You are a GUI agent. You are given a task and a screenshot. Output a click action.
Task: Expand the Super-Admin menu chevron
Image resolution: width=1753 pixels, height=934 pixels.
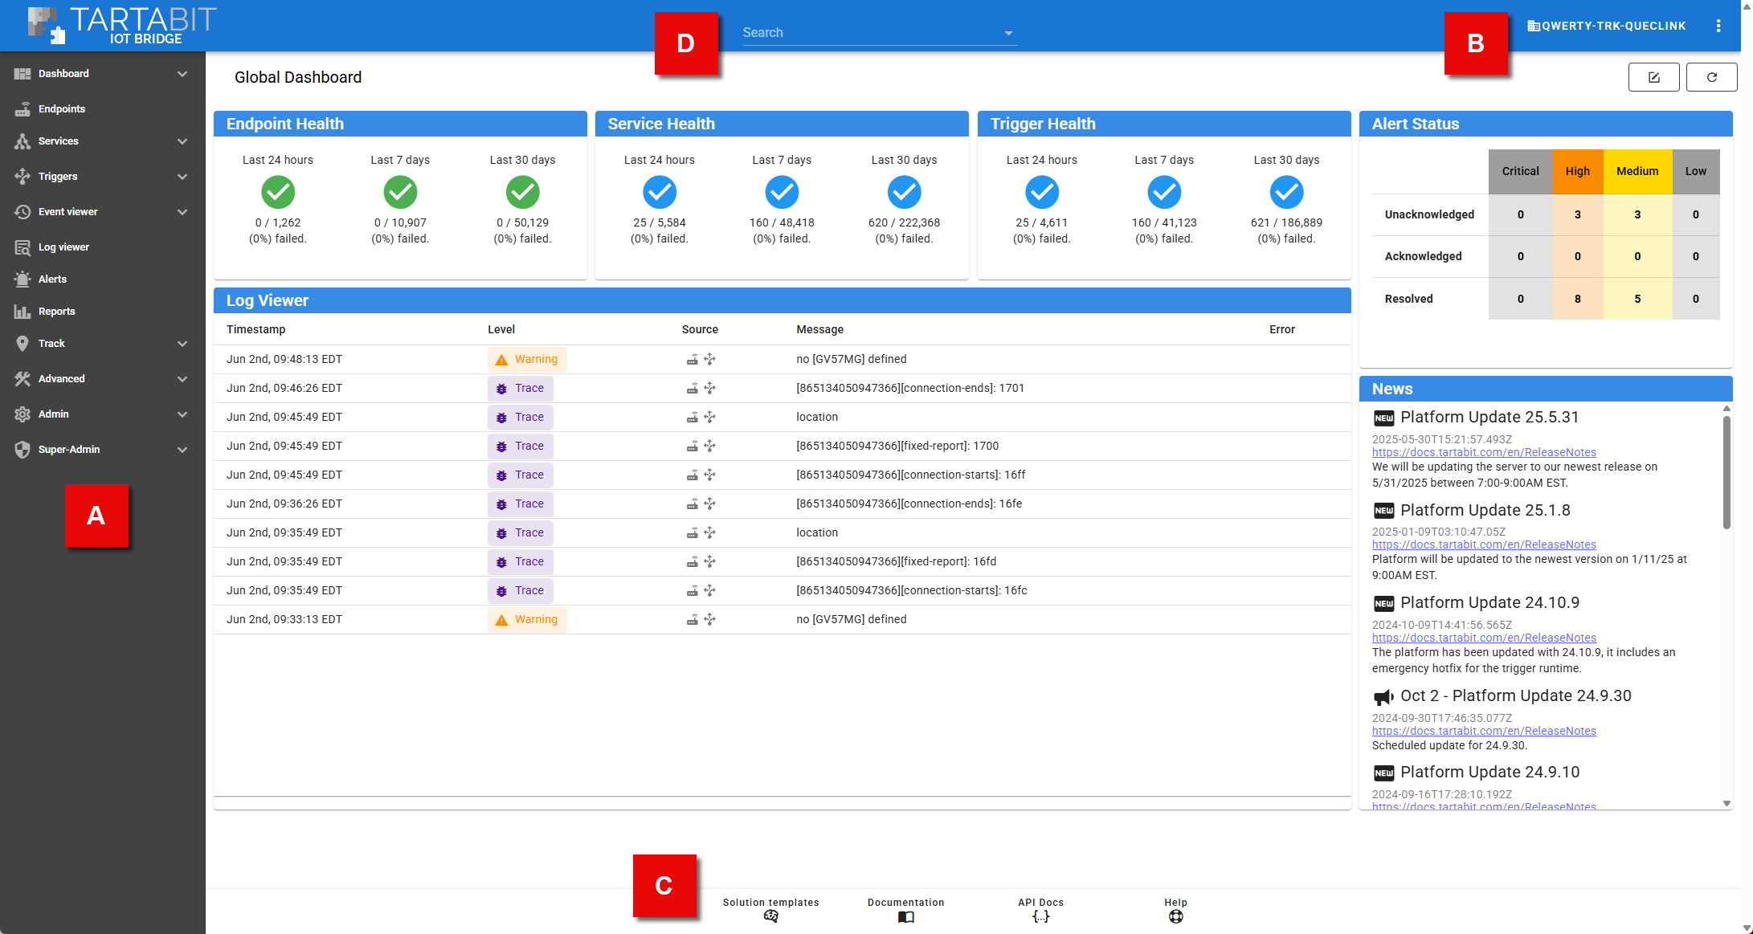click(x=182, y=450)
